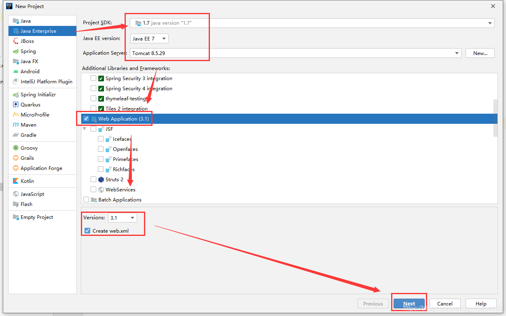506x316 pixels.
Task: Choose Maven in project type list
Action: click(42, 125)
